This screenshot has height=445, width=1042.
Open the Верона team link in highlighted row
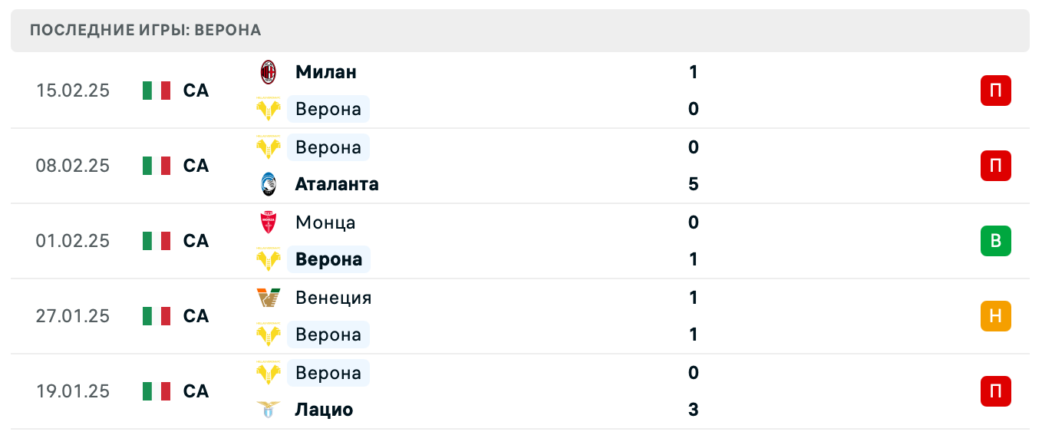tap(328, 259)
